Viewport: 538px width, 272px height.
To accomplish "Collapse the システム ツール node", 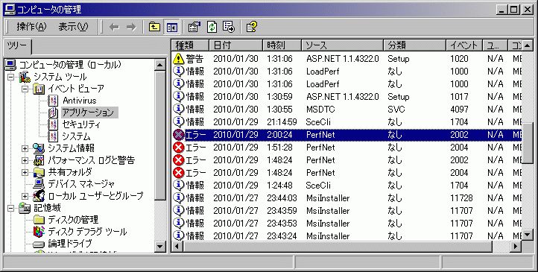I will point(11,77).
